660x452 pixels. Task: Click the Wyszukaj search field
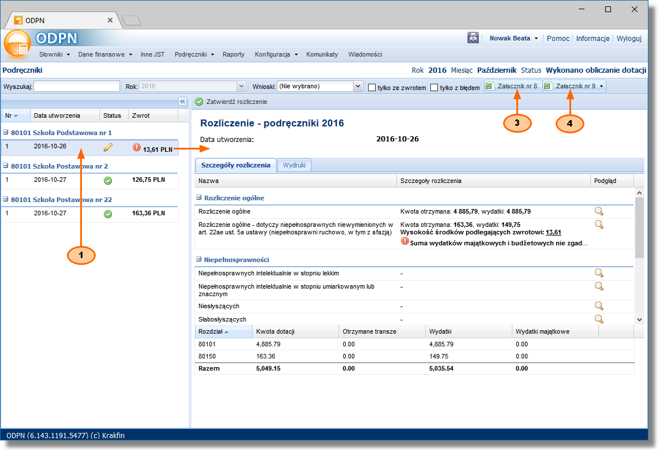pos(77,87)
